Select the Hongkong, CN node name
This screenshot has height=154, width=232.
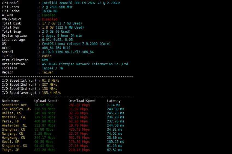(x=13, y=138)
